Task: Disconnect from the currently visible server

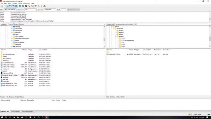Action: 29,6
